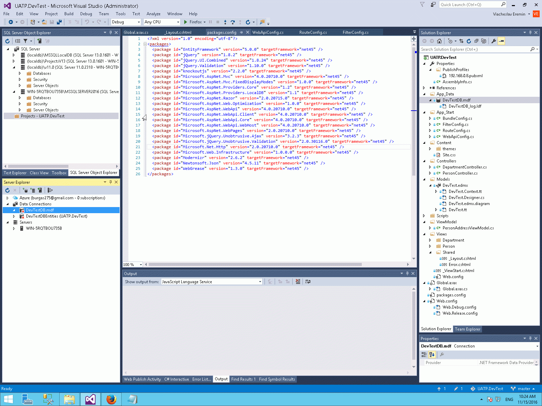Toggle auto-hide pin on Server Explorer panel
542x406 pixels.
coord(110,182)
